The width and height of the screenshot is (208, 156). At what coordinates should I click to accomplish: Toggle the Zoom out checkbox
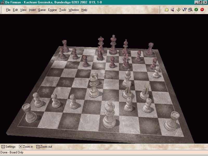pos(38,147)
